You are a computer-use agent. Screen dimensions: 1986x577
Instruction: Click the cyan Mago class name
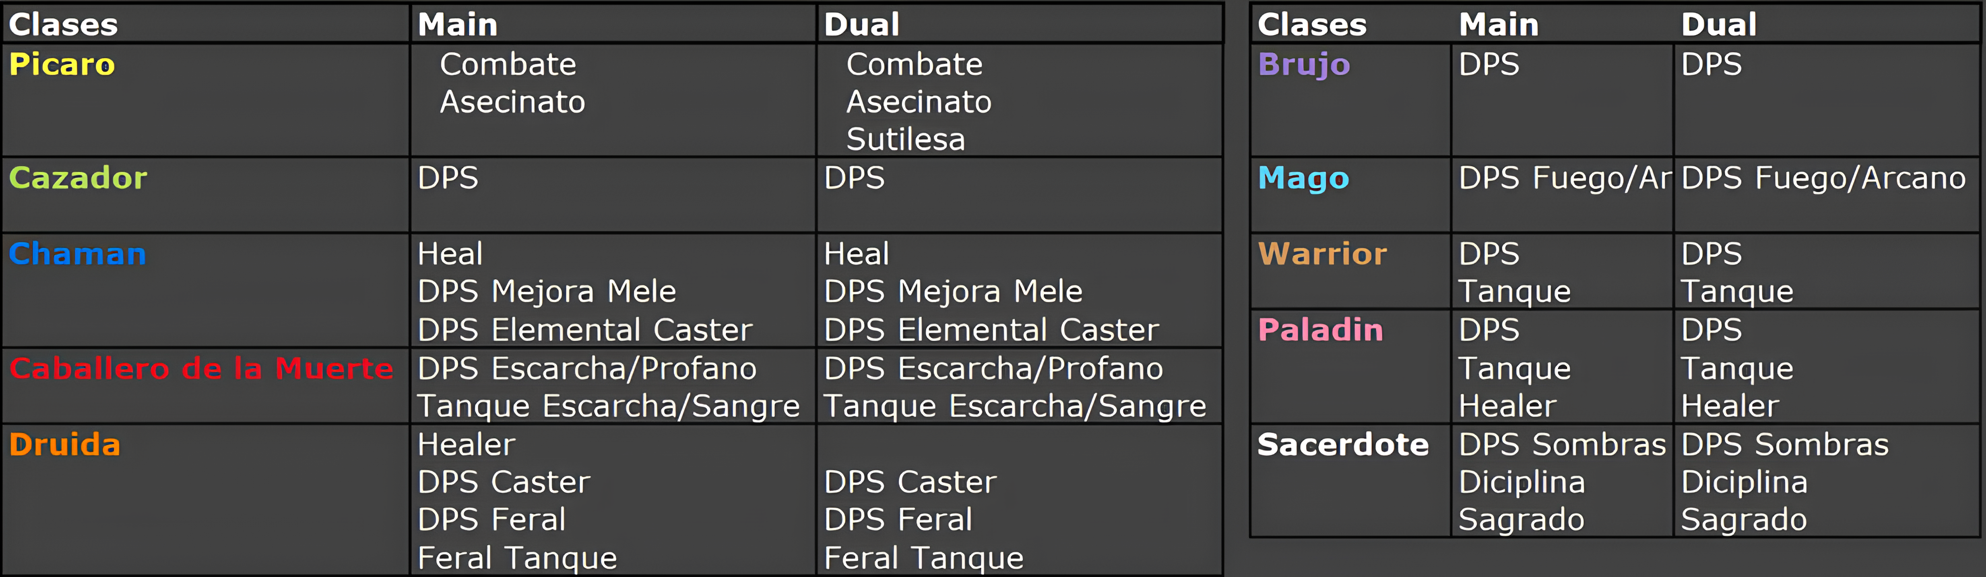coord(1303,179)
